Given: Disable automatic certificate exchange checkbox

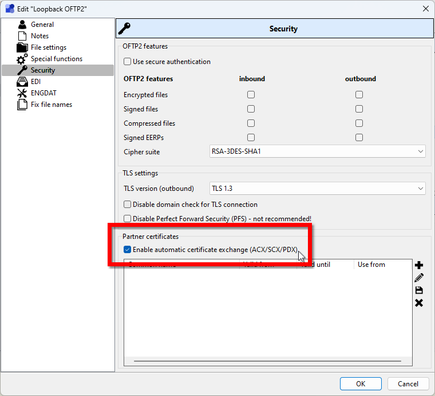Looking at the screenshot, I should click(x=127, y=250).
